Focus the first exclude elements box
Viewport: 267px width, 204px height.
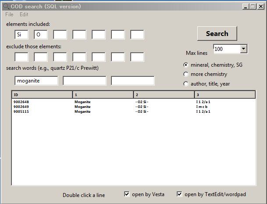coord(21,57)
